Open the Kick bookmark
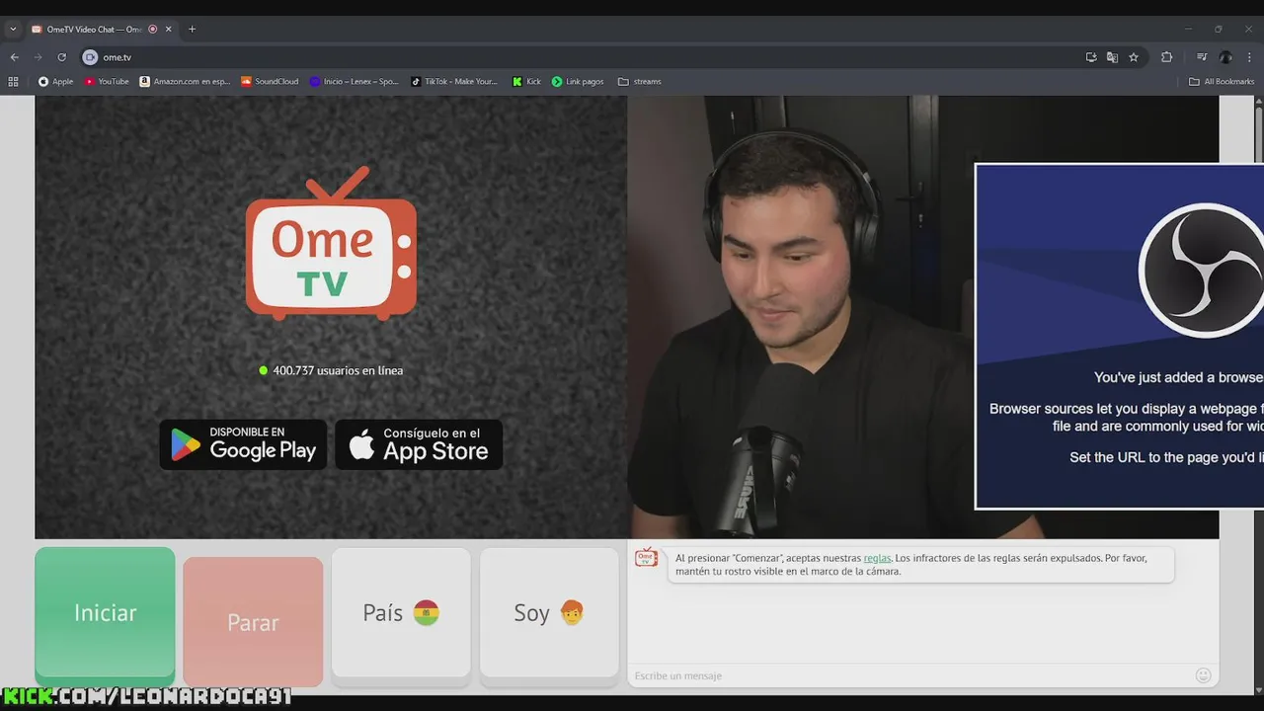1264x711 pixels. pyautogui.click(x=526, y=82)
